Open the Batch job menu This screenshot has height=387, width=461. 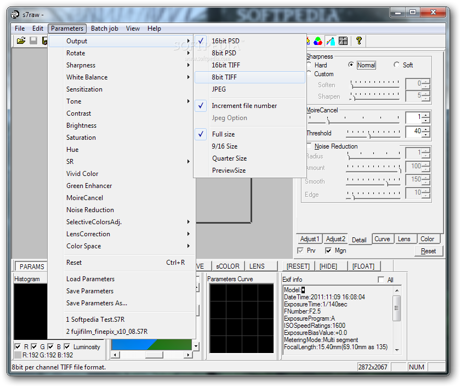tap(104, 29)
